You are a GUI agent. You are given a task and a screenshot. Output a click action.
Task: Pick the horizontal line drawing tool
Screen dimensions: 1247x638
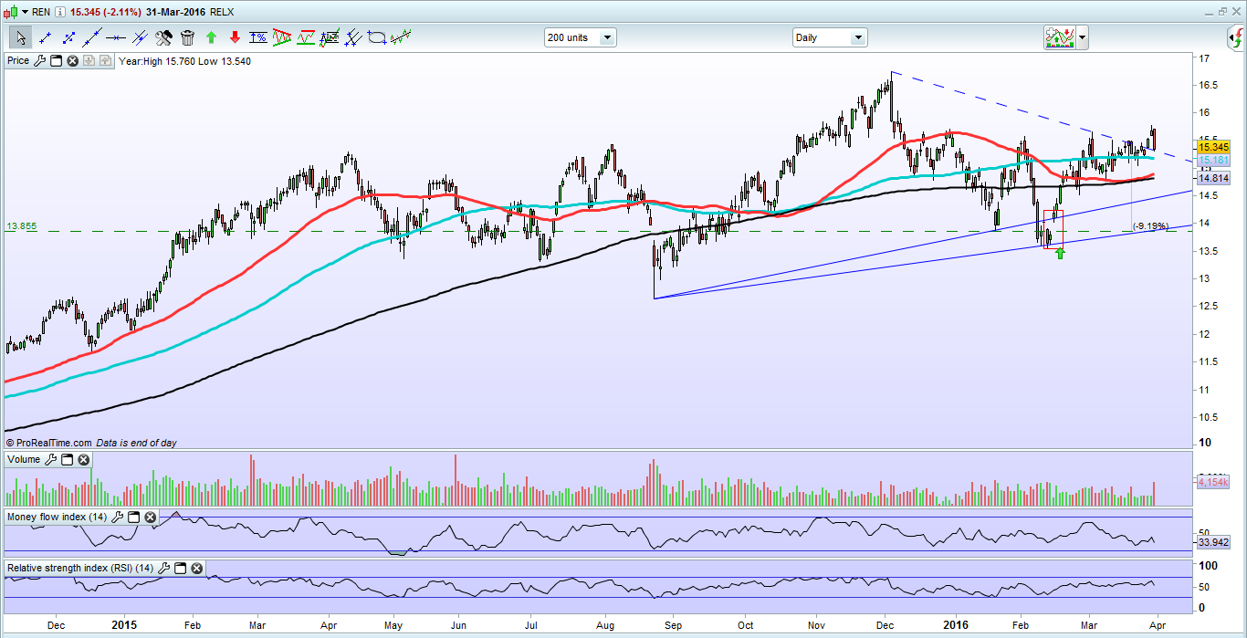point(116,38)
